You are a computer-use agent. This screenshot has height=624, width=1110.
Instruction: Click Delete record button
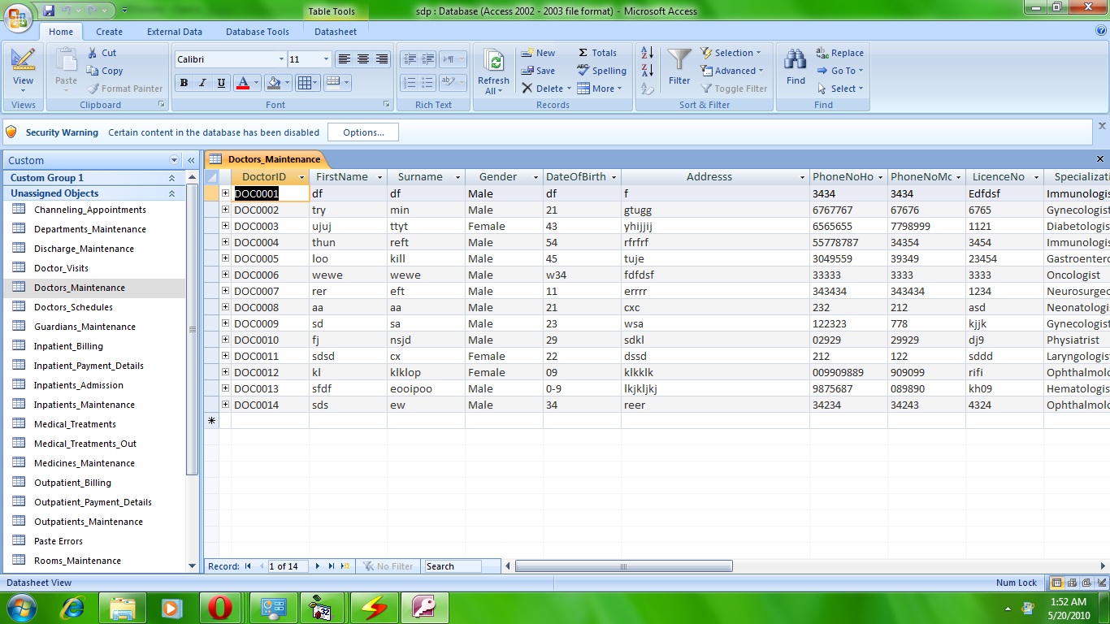click(x=546, y=89)
